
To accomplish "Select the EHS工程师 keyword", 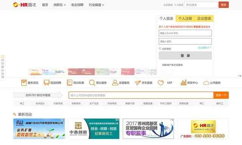I will tap(166, 103).
